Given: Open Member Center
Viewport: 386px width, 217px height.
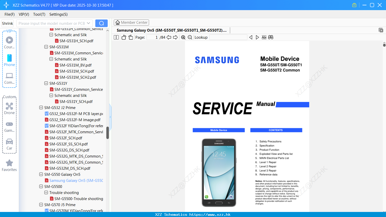Looking at the screenshot, I should [131, 23].
